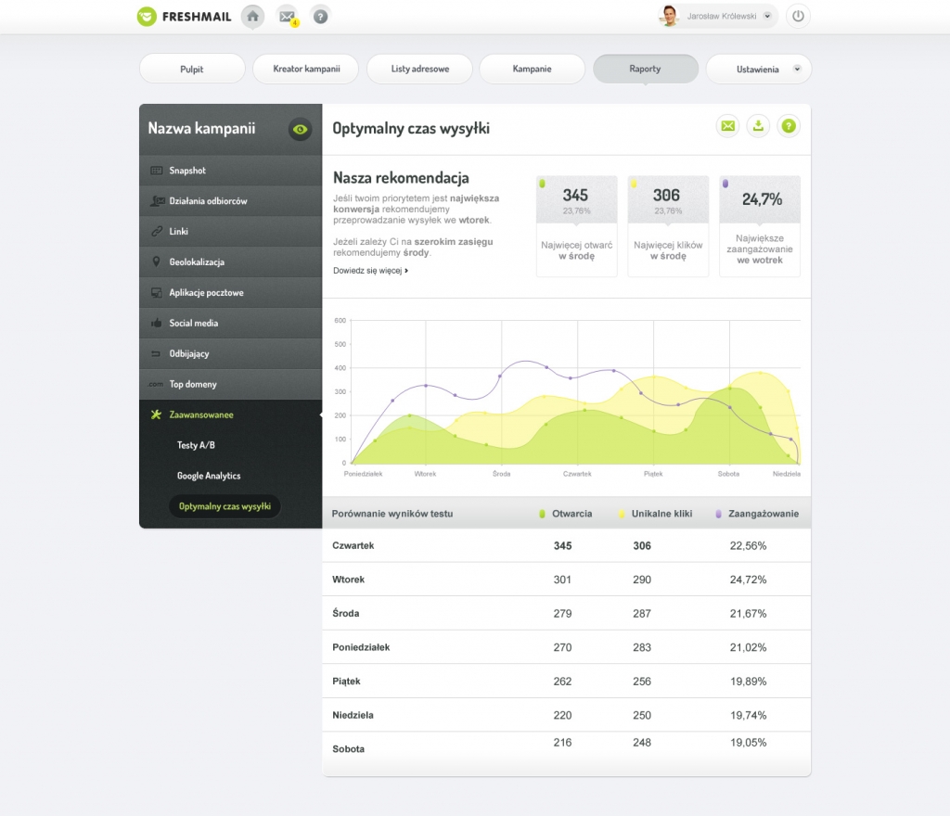Click the Unikalne kliki yellow legend dot

click(621, 514)
